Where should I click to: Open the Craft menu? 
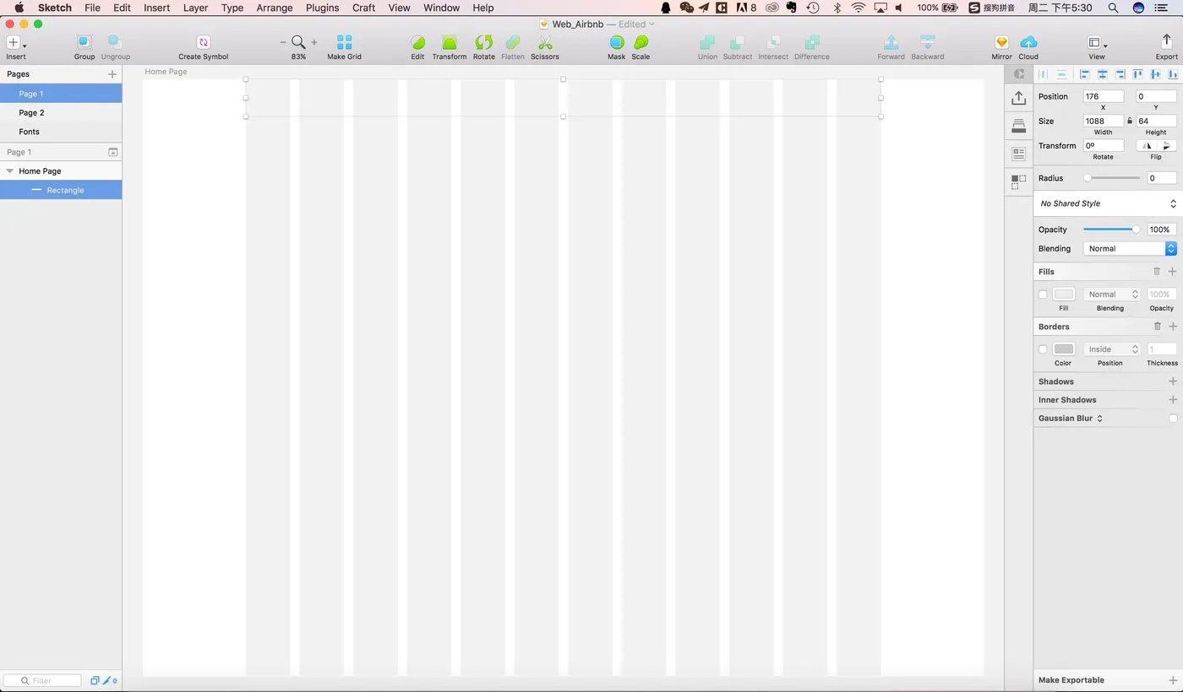[363, 8]
